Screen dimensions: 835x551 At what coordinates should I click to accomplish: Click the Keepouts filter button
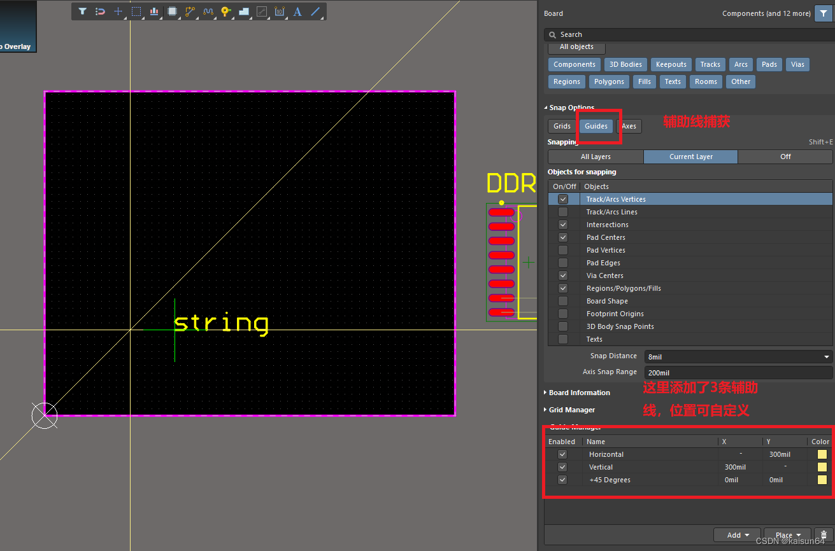[x=671, y=64]
